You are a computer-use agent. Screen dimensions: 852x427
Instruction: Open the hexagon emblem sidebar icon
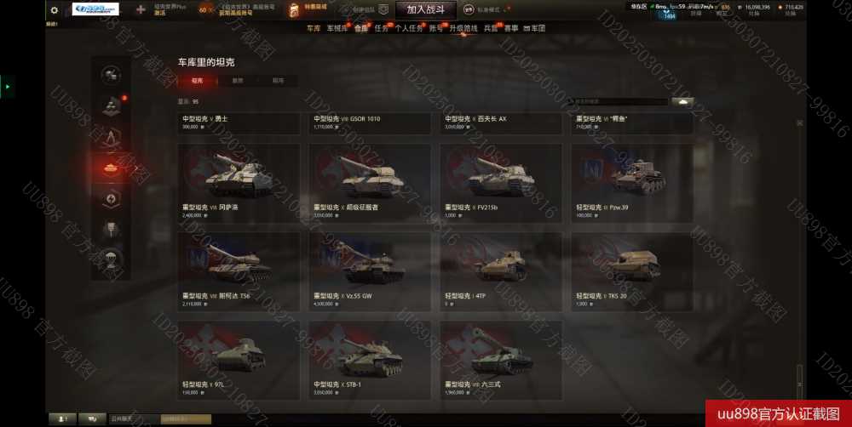(111, 198)
